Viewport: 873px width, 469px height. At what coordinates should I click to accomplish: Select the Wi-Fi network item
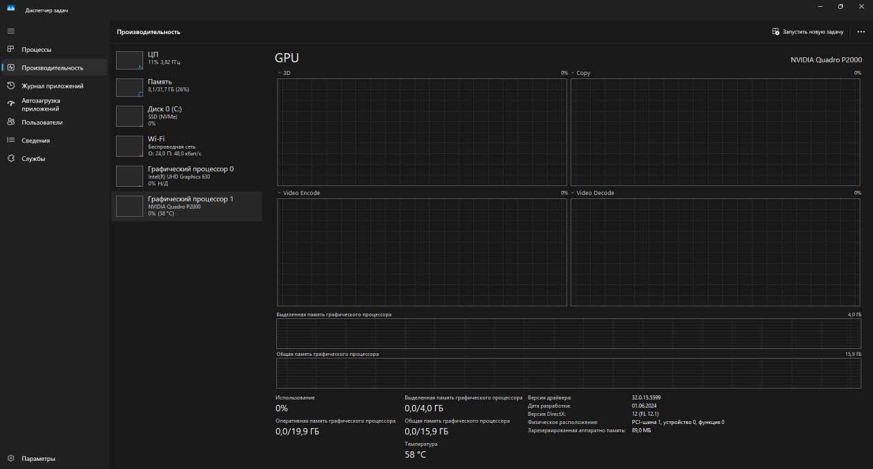(186, 146)
